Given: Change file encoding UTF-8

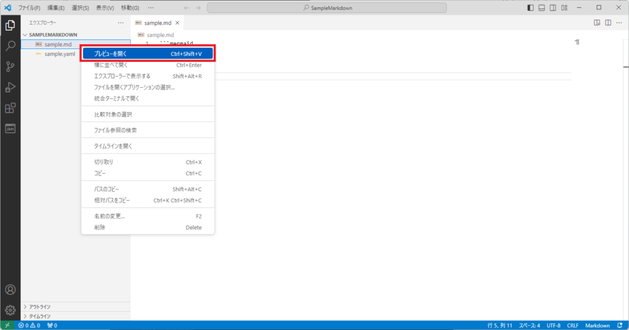Looking at the screenshot, I should 553,325.
